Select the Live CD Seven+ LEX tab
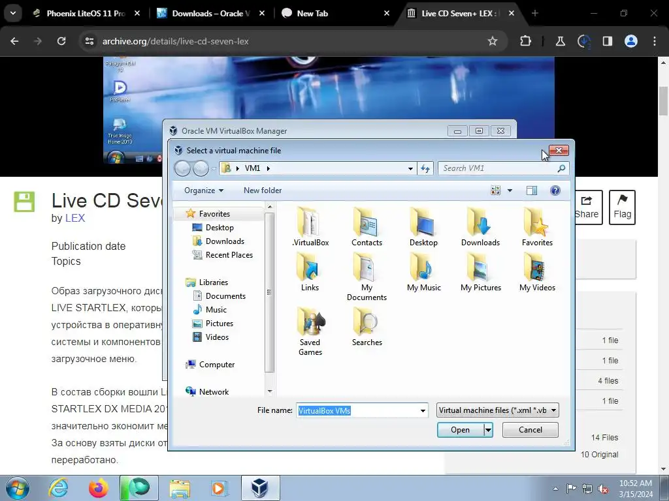Image resolution: width=669 pixels, height=501 pixels. tap(461, 13)
